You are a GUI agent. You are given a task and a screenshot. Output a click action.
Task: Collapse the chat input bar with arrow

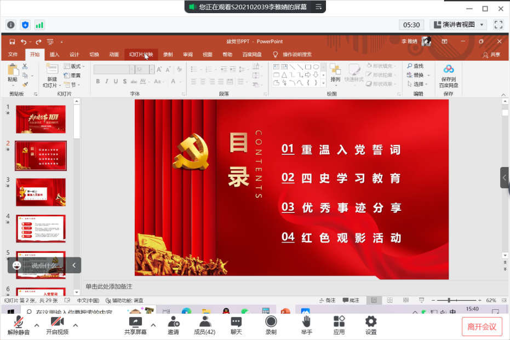[x=74, y=265]
